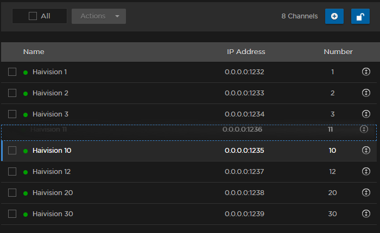Enable the checkbox beside Haivision 30
The width and height of the screenshot is (380, 233).
pyautogui.click(x=12, y=213)
